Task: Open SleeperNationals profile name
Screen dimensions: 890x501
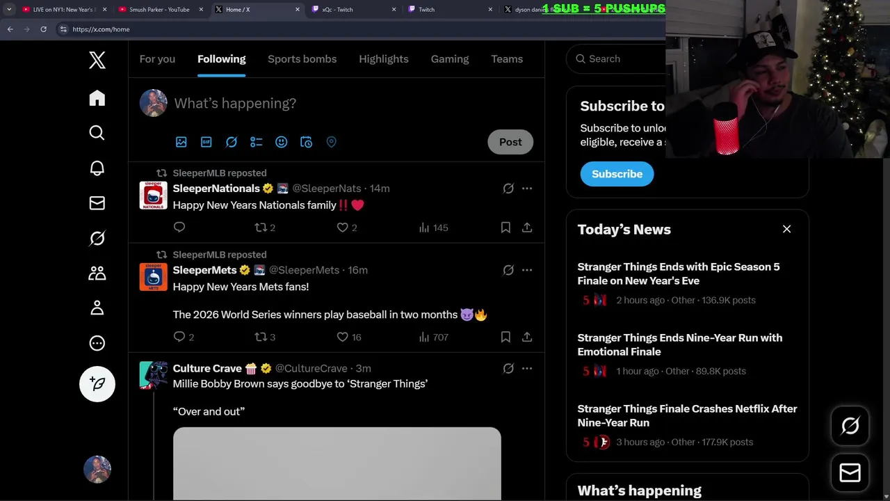Action: 216,189
